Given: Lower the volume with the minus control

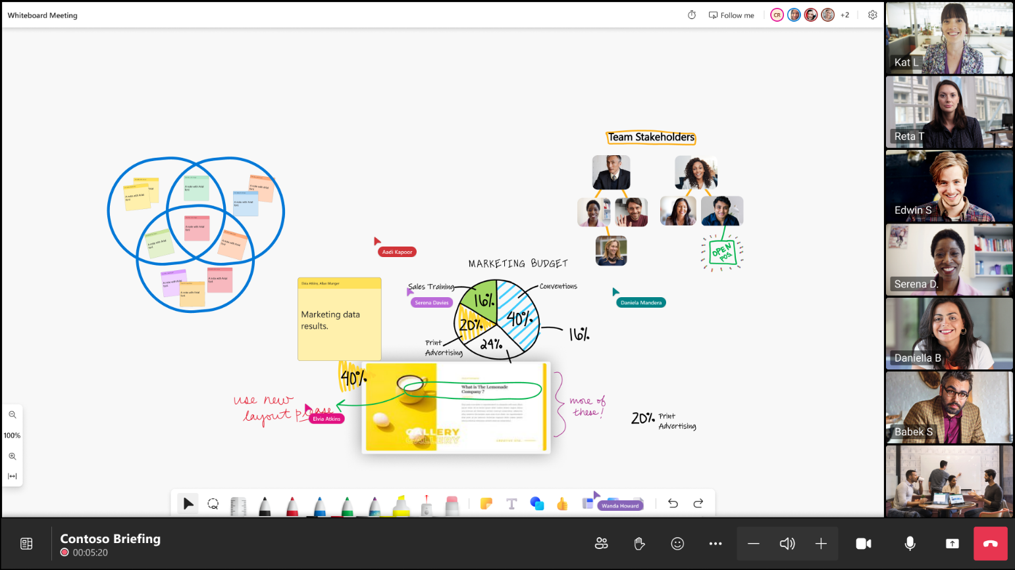Looking at the screenshot, I should 754,544.
